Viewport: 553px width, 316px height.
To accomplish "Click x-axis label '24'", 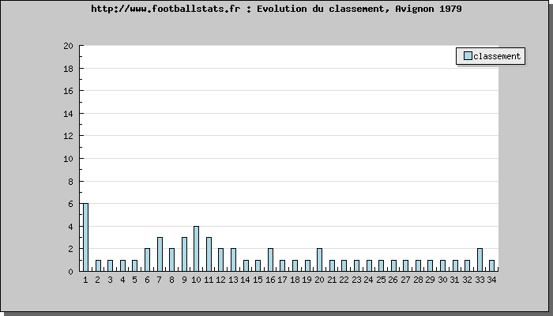I will click(369, 280).
